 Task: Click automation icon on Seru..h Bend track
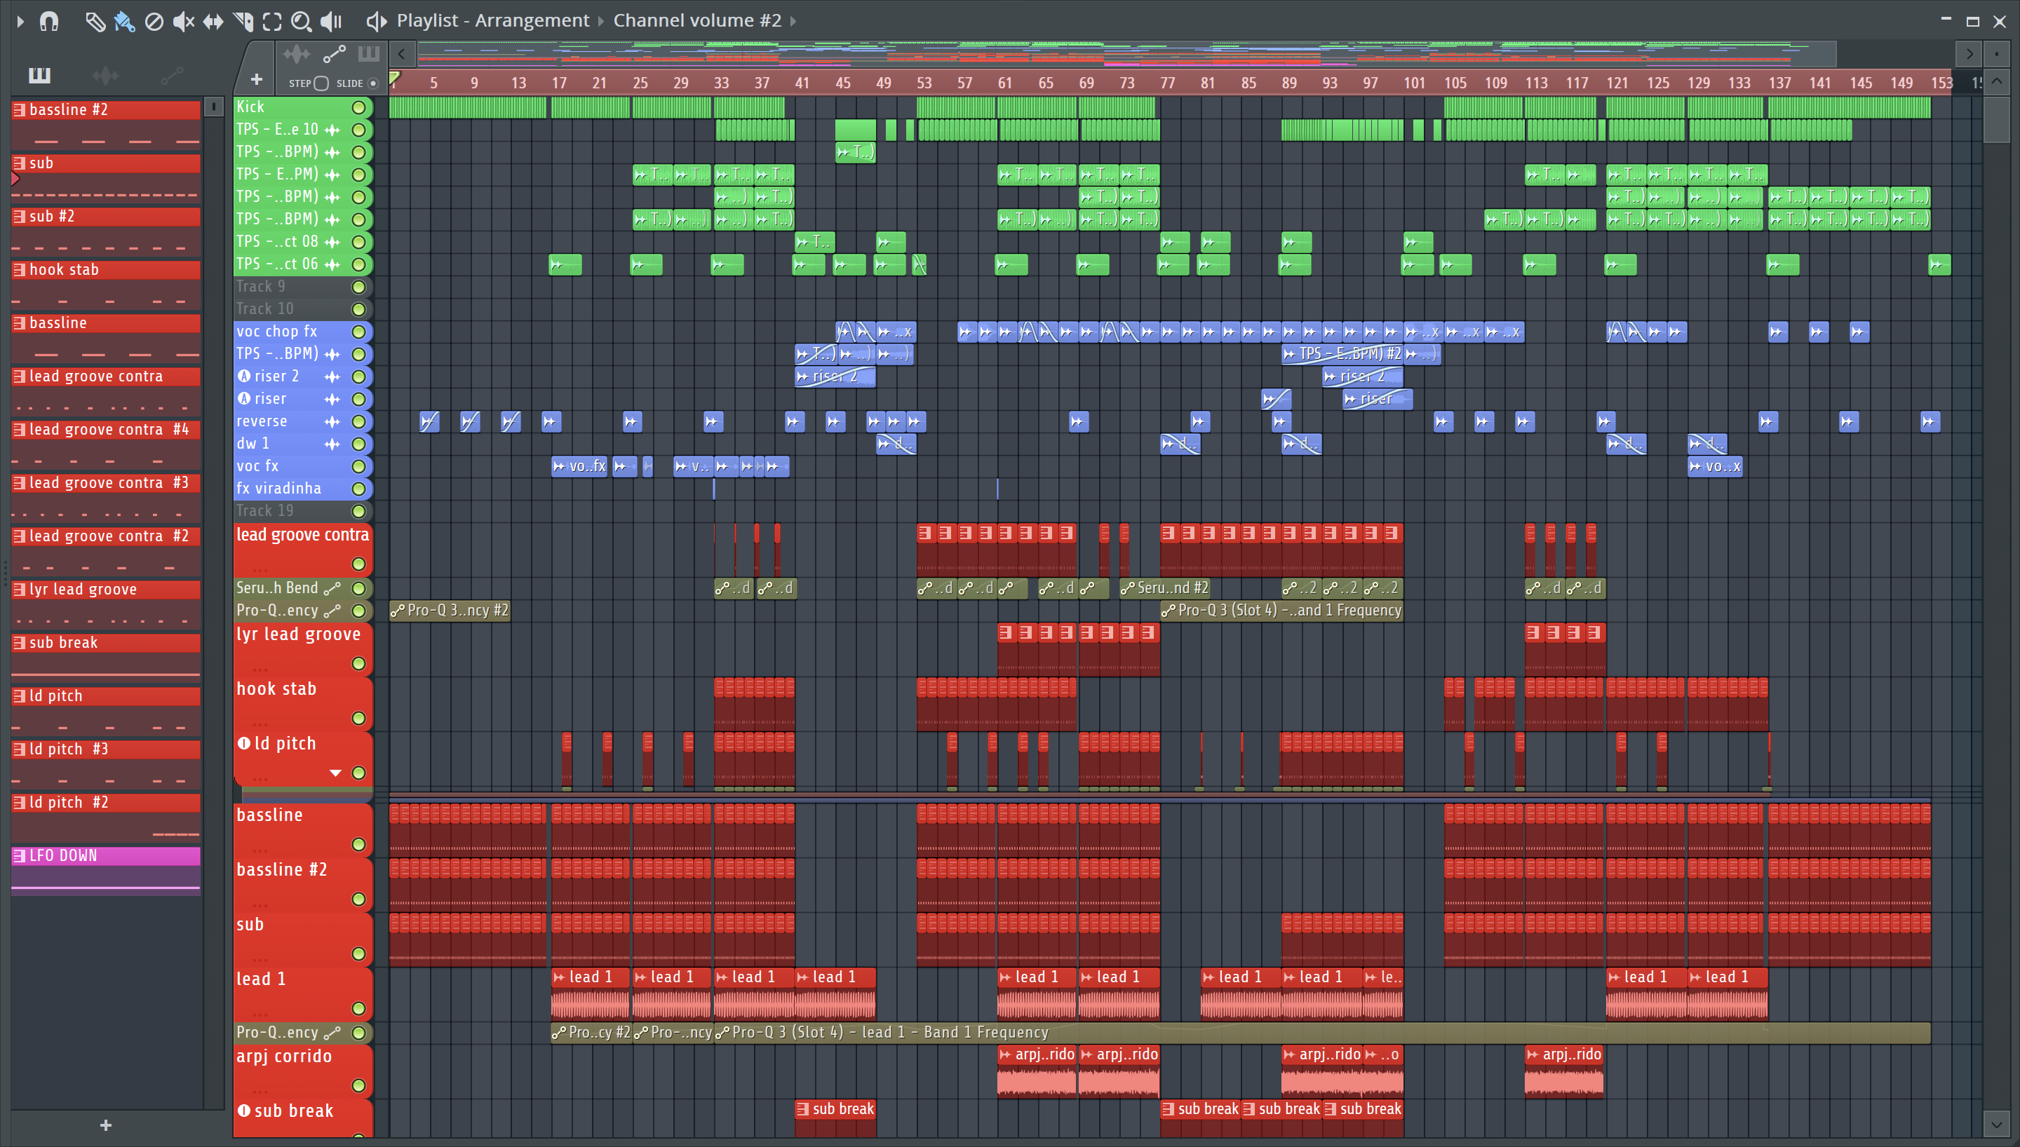point(332,588)
